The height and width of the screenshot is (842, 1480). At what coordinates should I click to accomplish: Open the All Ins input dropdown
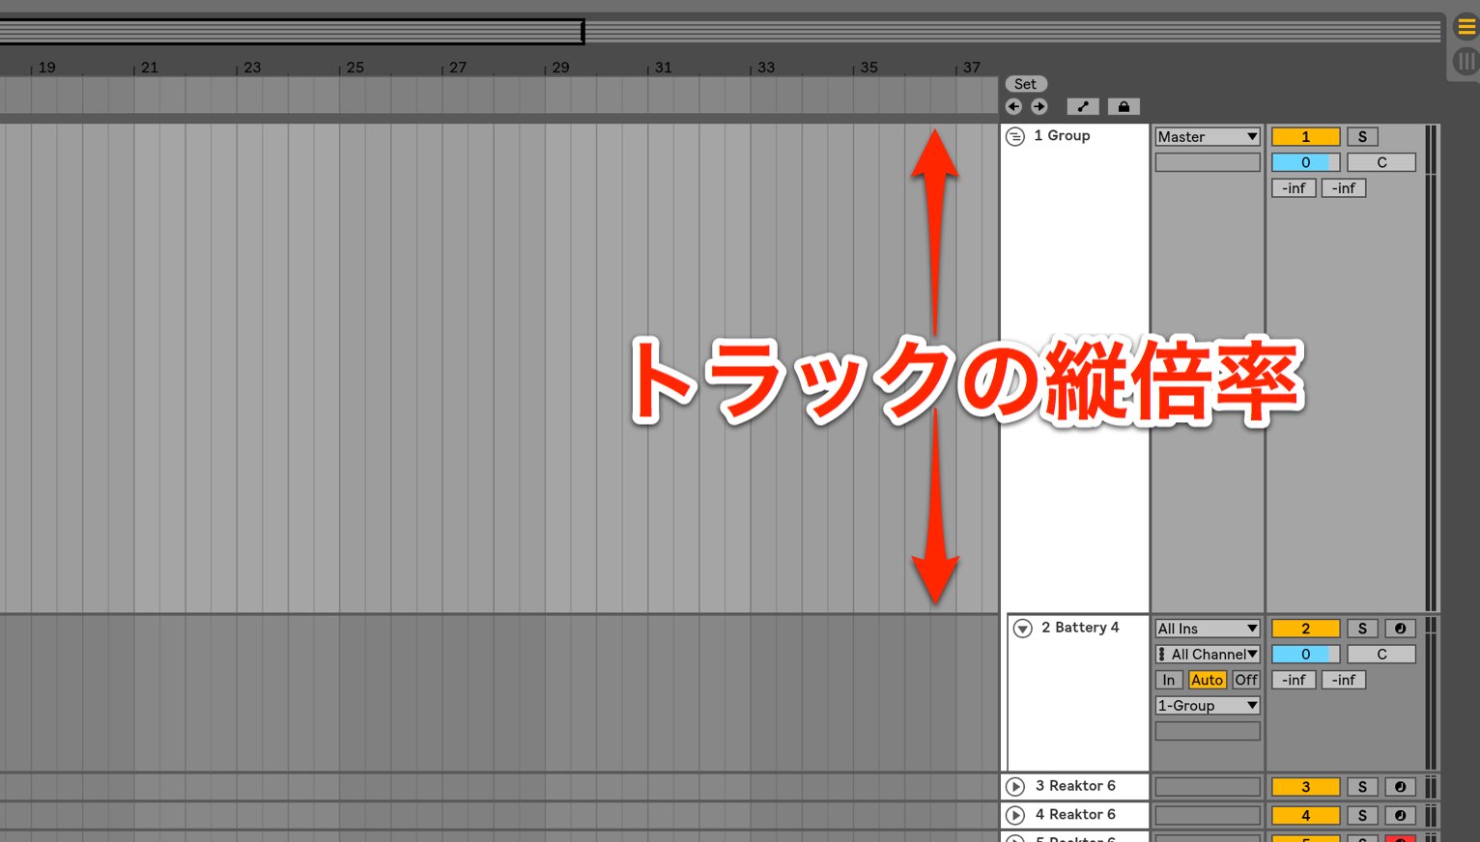coord(1208,629)
